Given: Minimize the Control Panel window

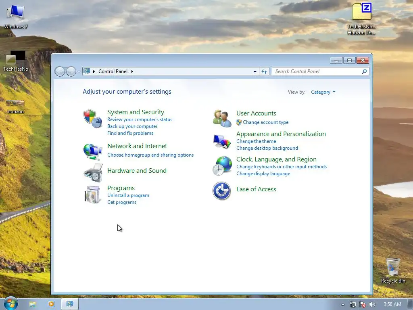Looking at the screenshot, I should [336, 61].
